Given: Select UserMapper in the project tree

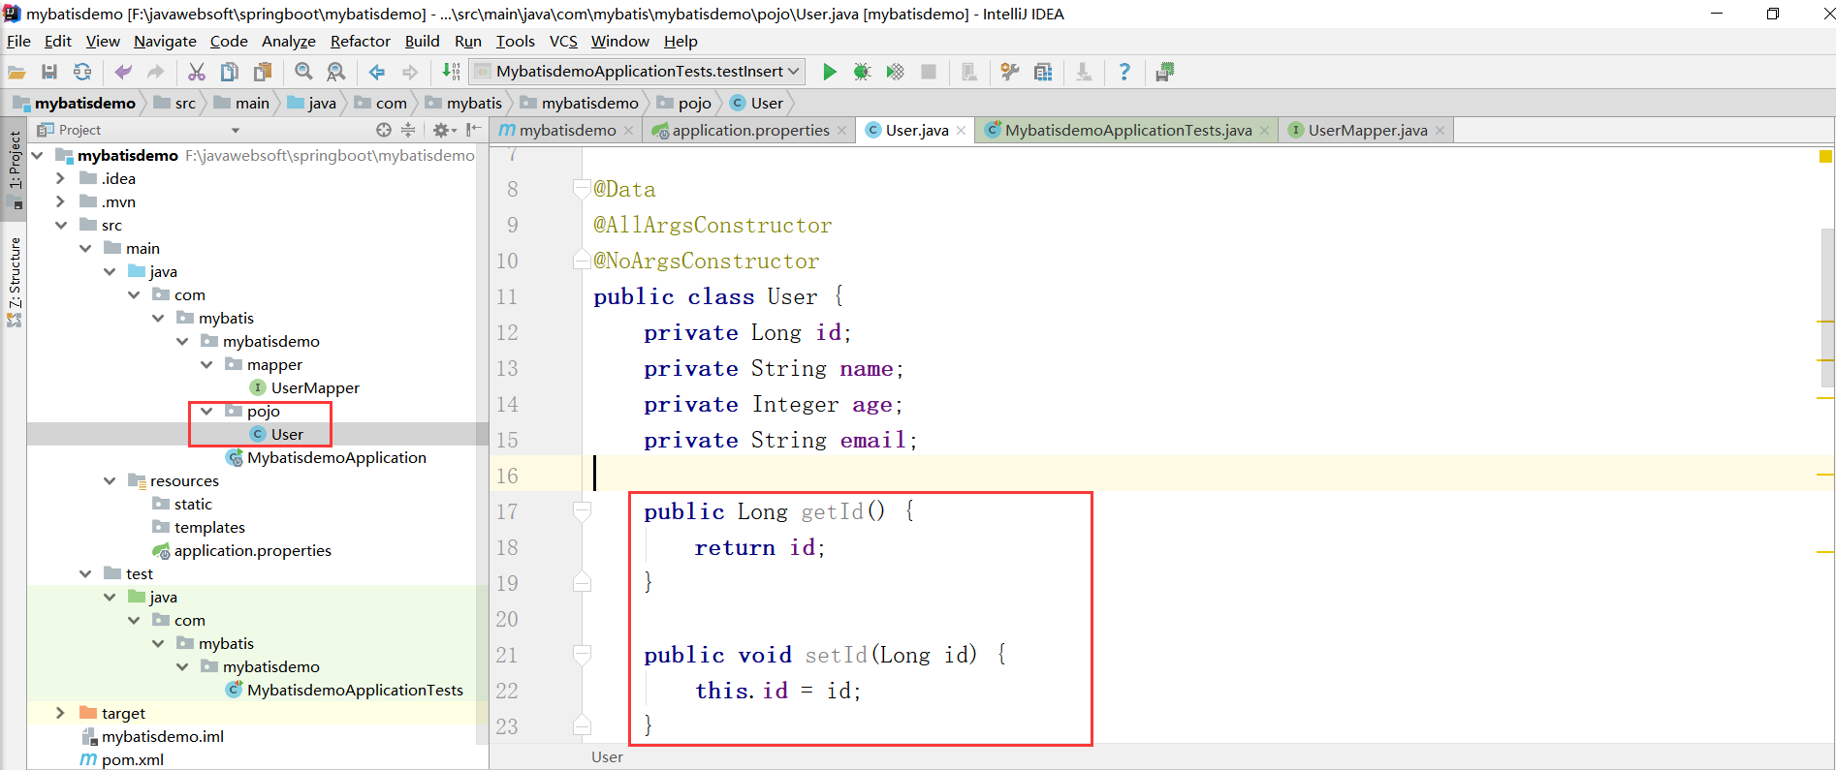Looking at the screenshot, I should coord(315,387).
